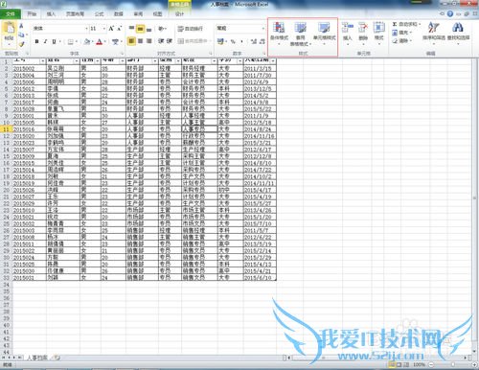Click the Increase Indent icon
This screenshot has height=370, width=479.
tap(170, 41)
